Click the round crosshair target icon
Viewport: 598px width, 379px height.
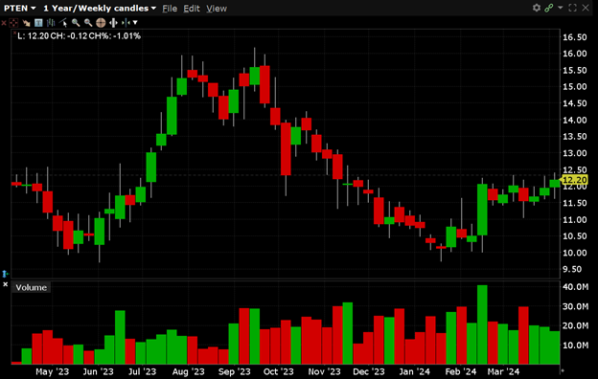[101, 23]
